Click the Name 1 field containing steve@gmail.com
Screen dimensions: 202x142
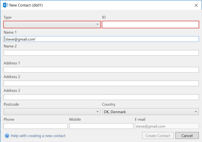pos(101,39)
